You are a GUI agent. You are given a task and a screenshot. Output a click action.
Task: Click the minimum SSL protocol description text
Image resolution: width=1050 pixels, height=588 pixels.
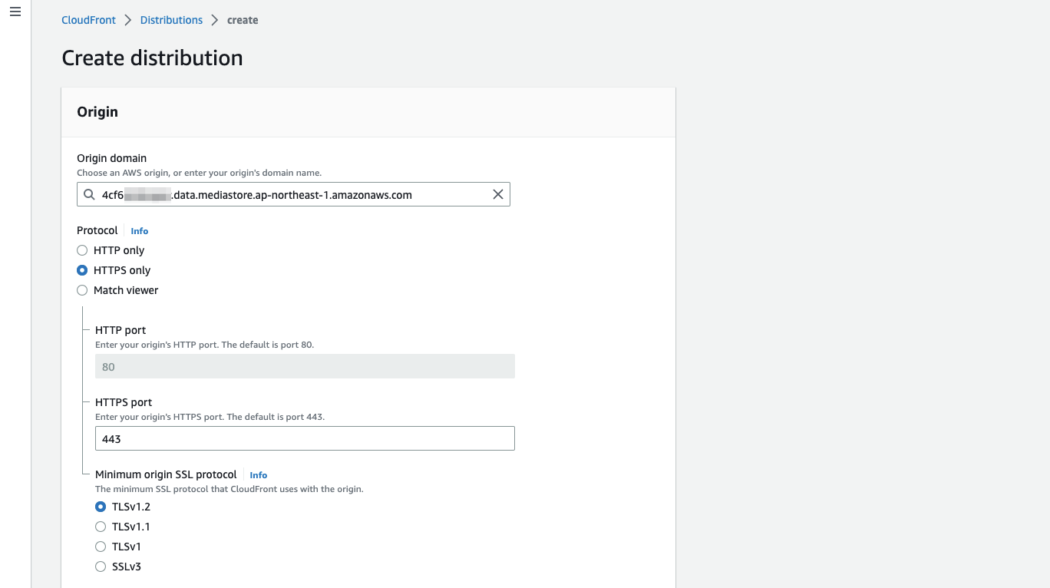(229, 489)
